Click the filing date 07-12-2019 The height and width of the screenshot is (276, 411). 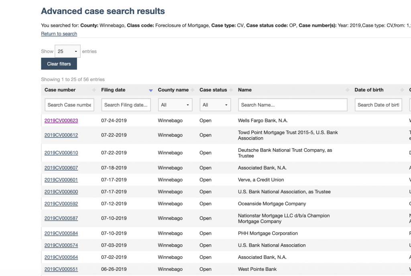click(114, 204)
